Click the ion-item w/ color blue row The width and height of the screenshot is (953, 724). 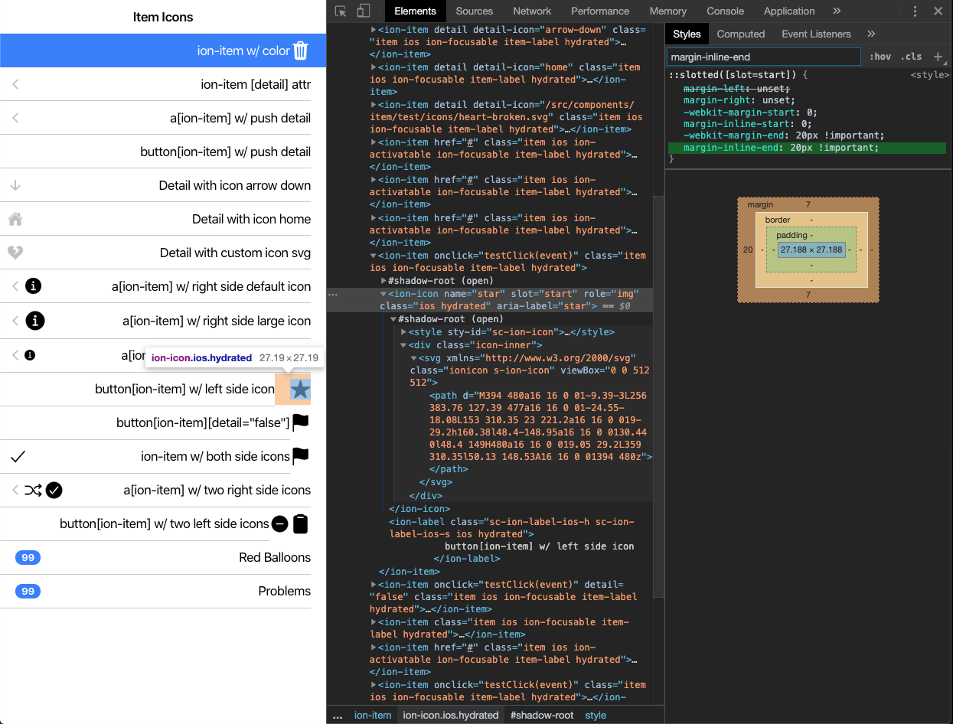pos(163,51)
